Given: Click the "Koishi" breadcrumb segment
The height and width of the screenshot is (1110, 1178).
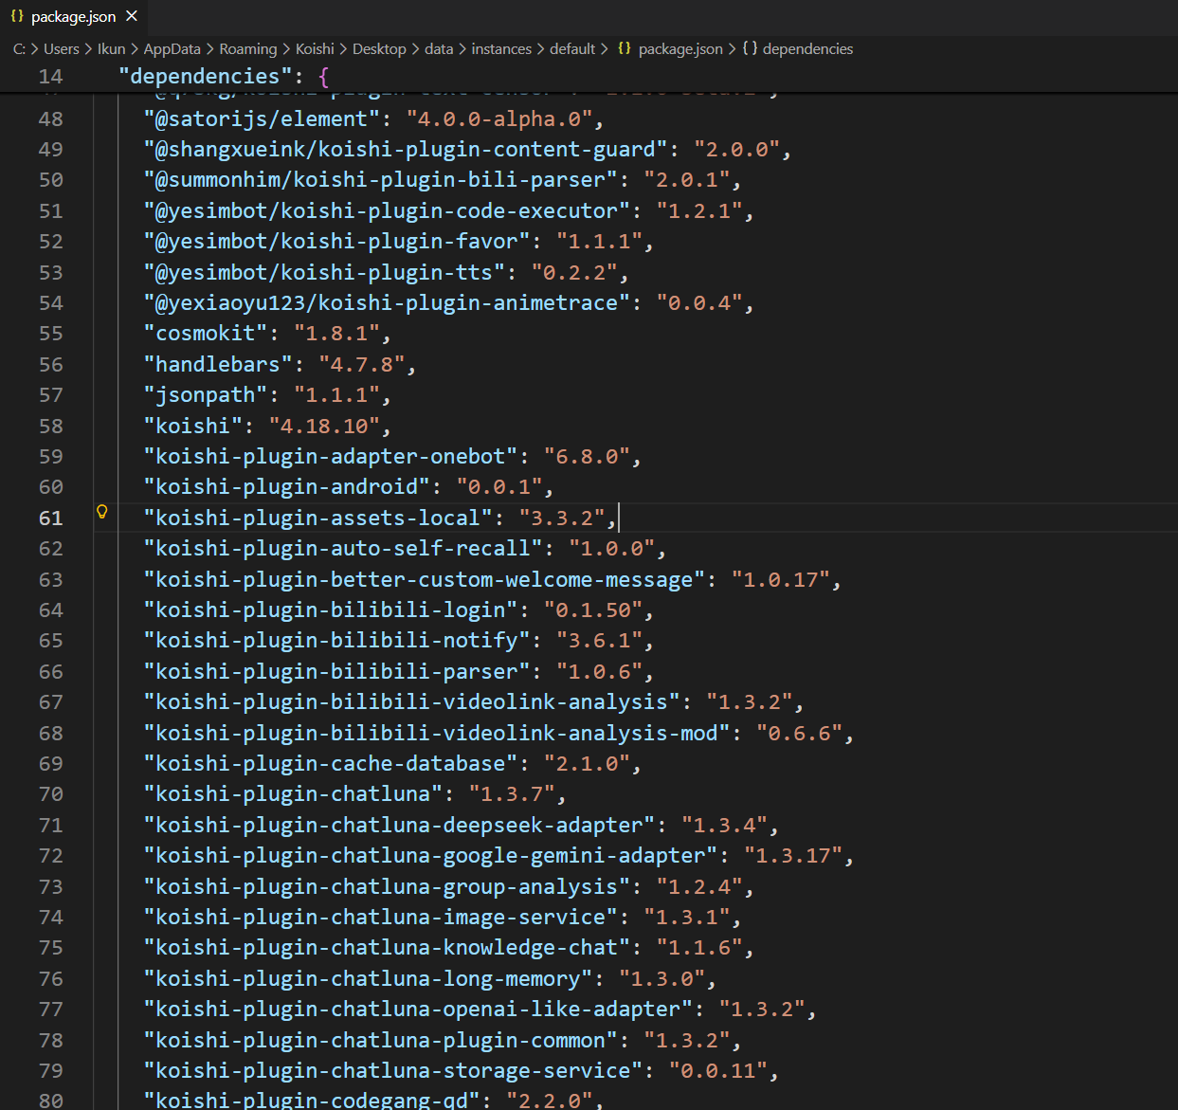Looking at the screenshot, I should point(315,48).
